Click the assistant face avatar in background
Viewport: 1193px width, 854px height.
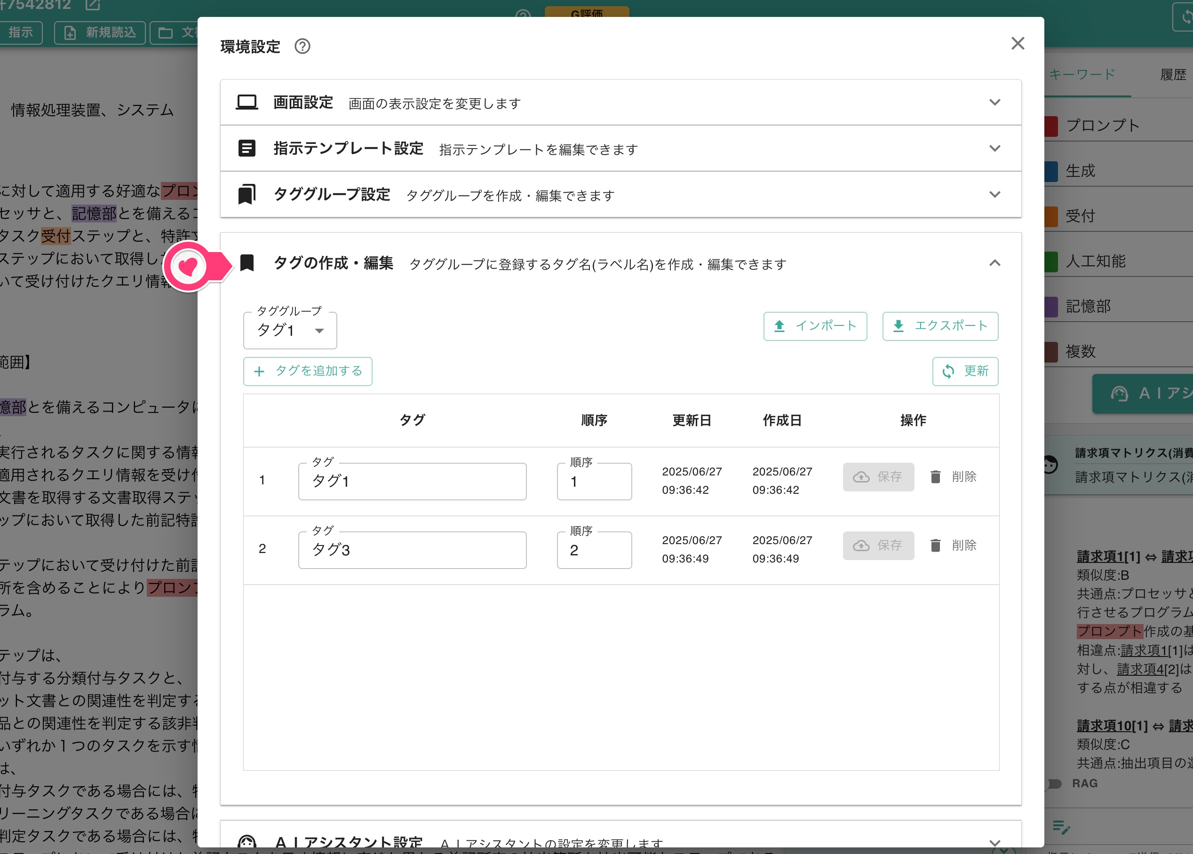(1050, 465)
